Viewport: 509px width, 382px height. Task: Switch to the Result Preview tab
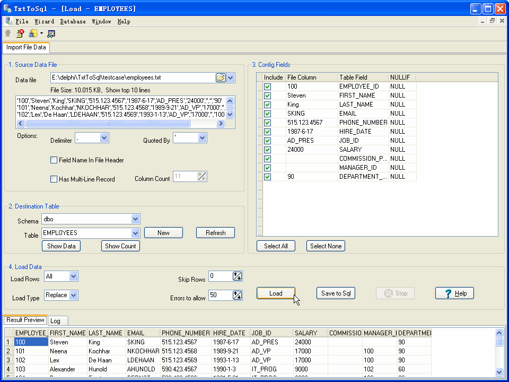[25, 320]
